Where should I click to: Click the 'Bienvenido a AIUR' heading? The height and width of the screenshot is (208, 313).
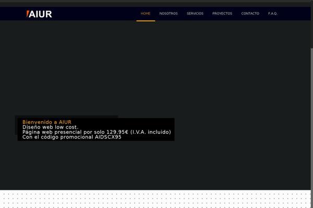pyautogui.click(x=47, y=122)
